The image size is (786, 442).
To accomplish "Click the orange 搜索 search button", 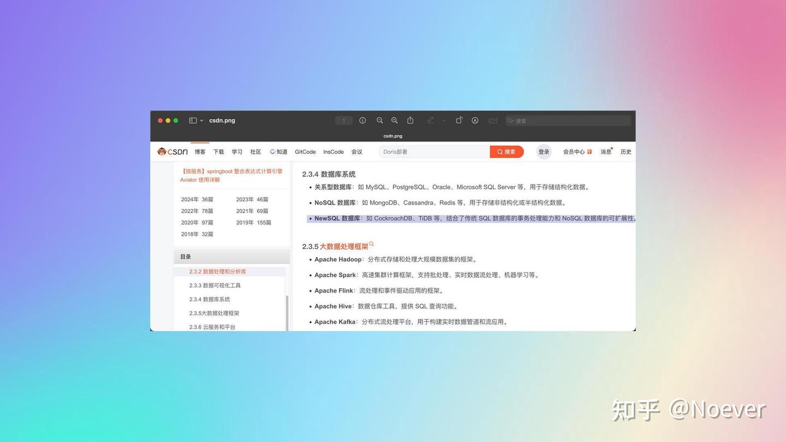I will point(506,152).
